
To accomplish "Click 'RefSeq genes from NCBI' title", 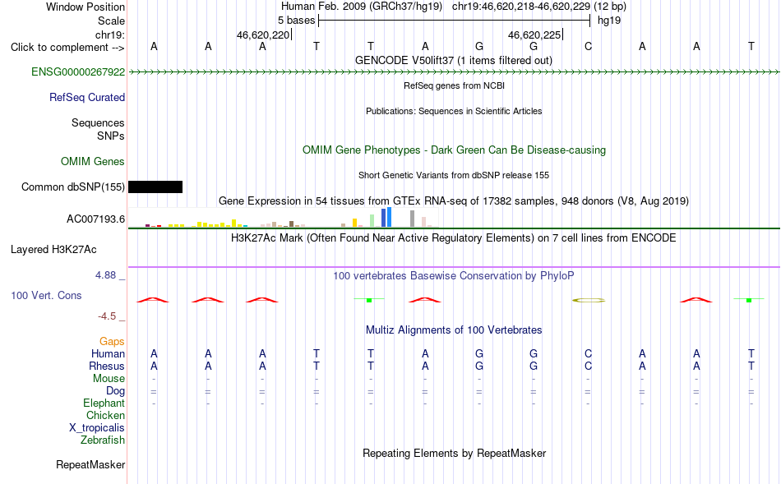I will pos(454,85).
